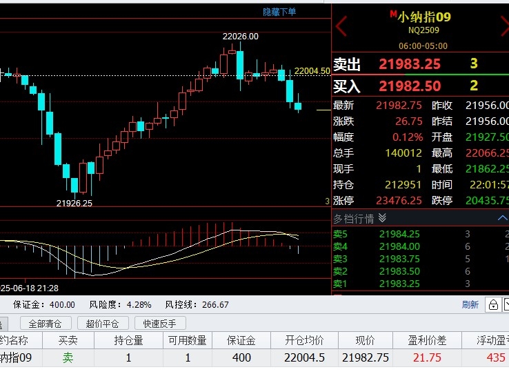Collapse the depth panel with up chevron

(x=503, y=218)
